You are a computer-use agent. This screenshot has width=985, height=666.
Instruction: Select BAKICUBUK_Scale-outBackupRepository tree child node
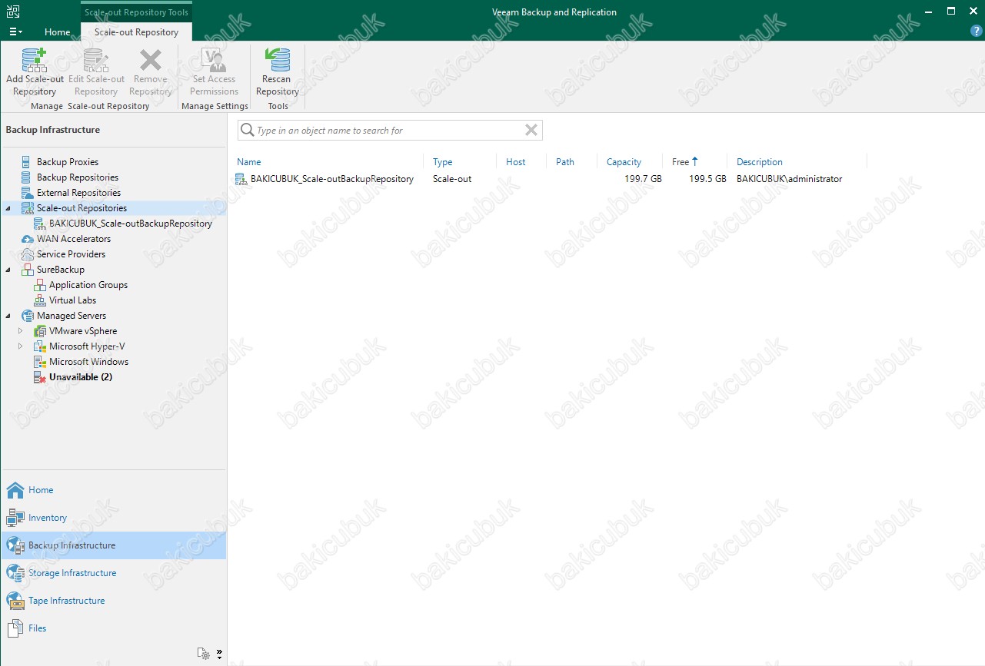[x=131, y=224]
